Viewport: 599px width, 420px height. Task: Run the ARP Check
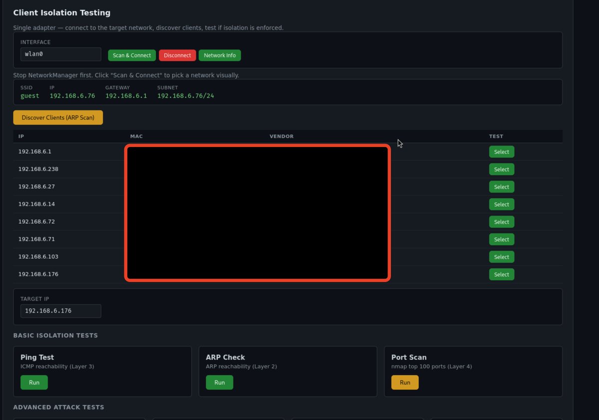pyautogui.click(x=220, y=383)
